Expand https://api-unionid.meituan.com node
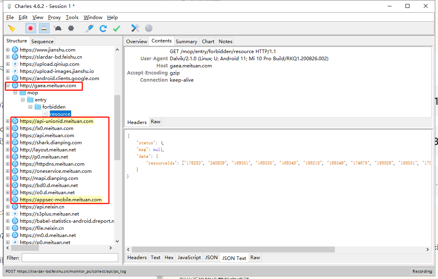Screen dimensions: 438x279 tap(8, 121)
